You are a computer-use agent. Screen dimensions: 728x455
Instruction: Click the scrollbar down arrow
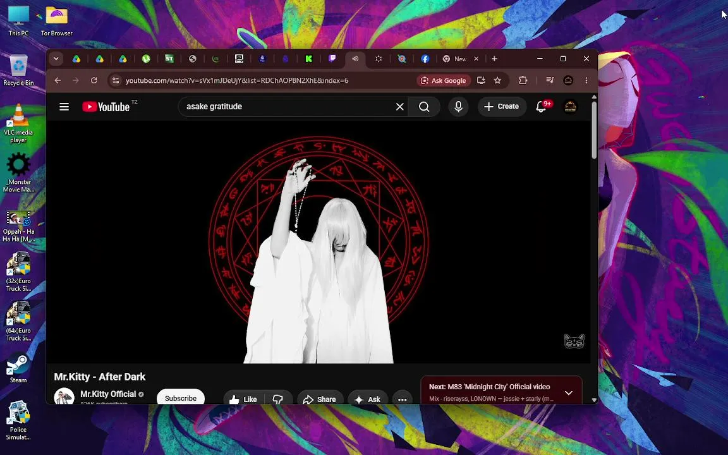[594, 400]
